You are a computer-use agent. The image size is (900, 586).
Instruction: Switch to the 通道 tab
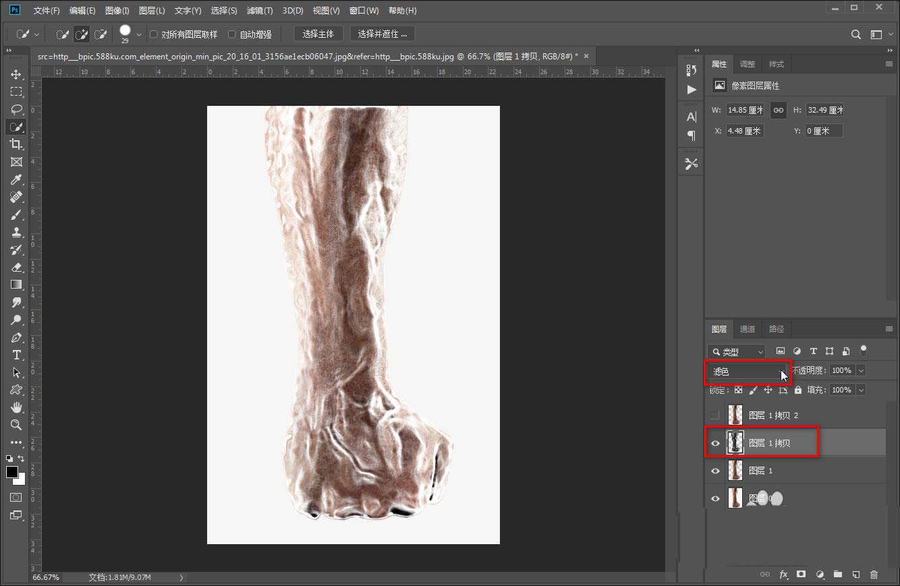tap(748, 329)
